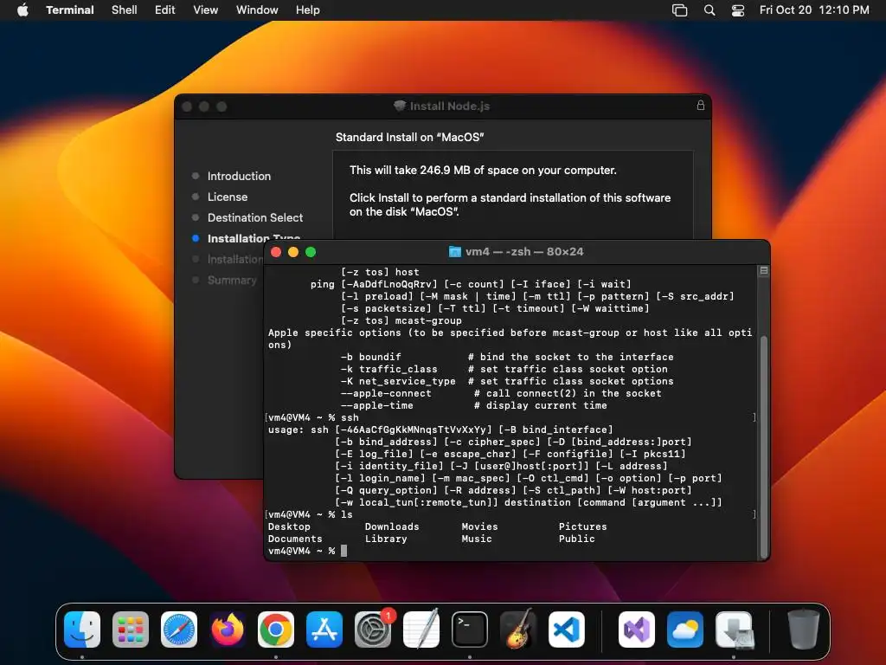The width and height of the screenshot is (886, 665).
Task: Click the "vm4 — -zsh — 80×24" title text
Action: pyautogui.click(x=524, y=252)
